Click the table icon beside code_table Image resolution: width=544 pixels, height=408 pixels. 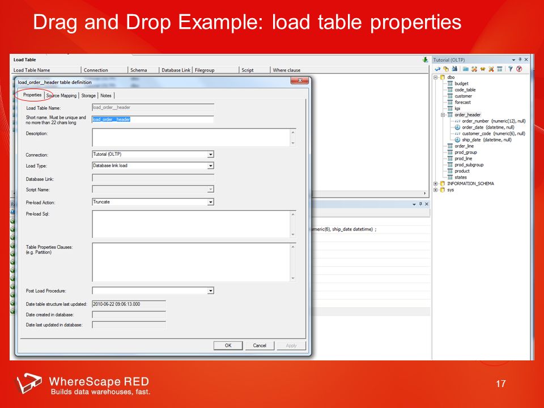coord(450,90)
